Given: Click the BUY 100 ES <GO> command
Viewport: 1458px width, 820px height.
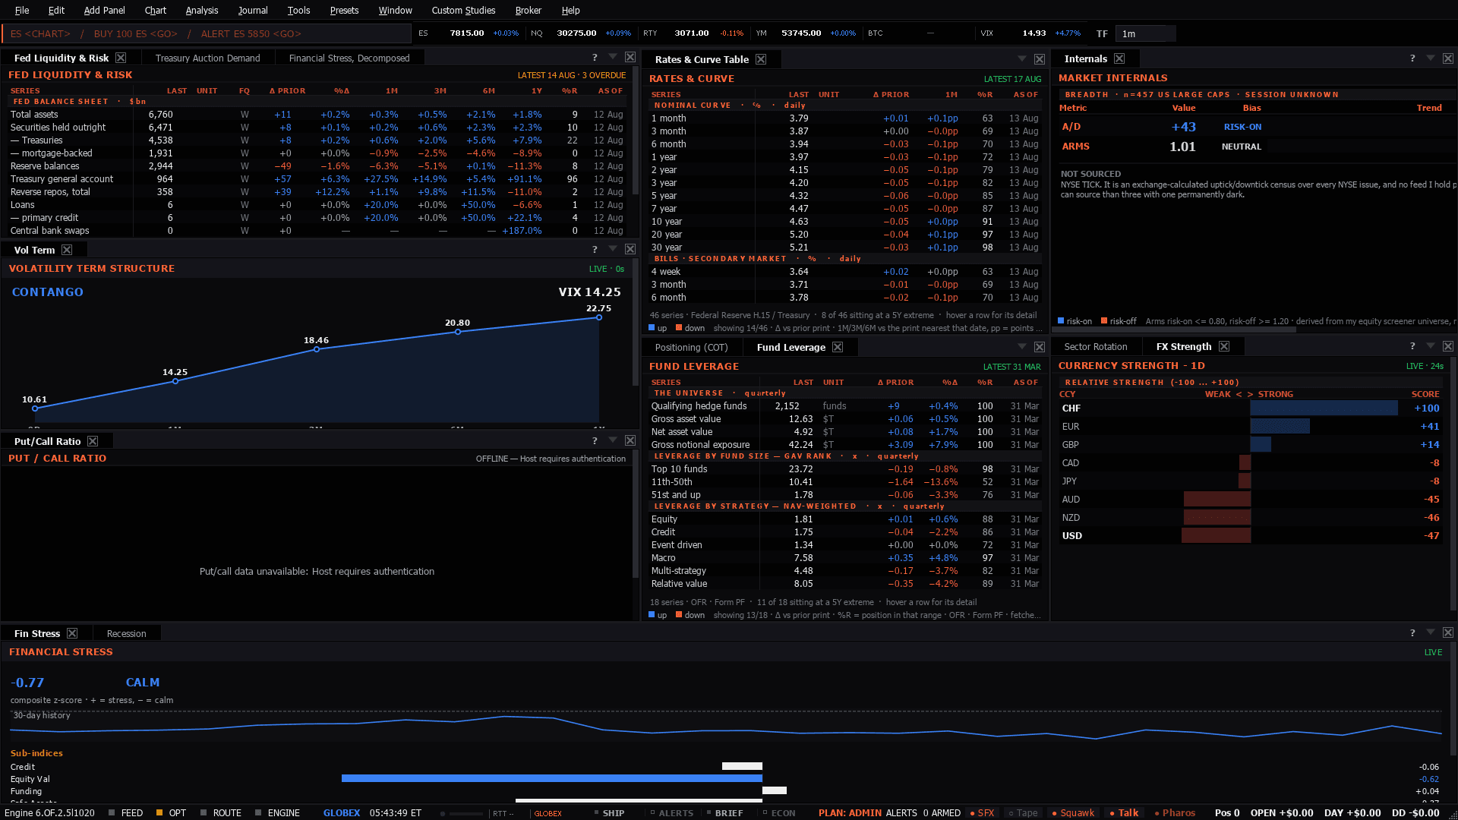Looking at the screenshot, I should (x=135, y=33).
